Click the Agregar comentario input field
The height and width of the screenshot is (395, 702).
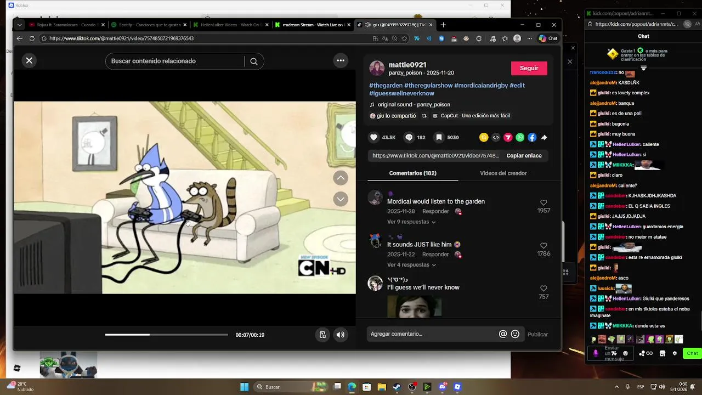[x=433, y=334]
